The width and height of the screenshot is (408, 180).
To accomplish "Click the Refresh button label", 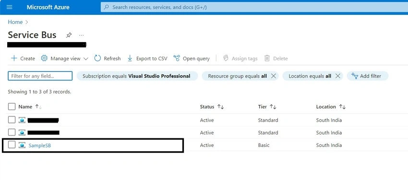I will (112, 58).
